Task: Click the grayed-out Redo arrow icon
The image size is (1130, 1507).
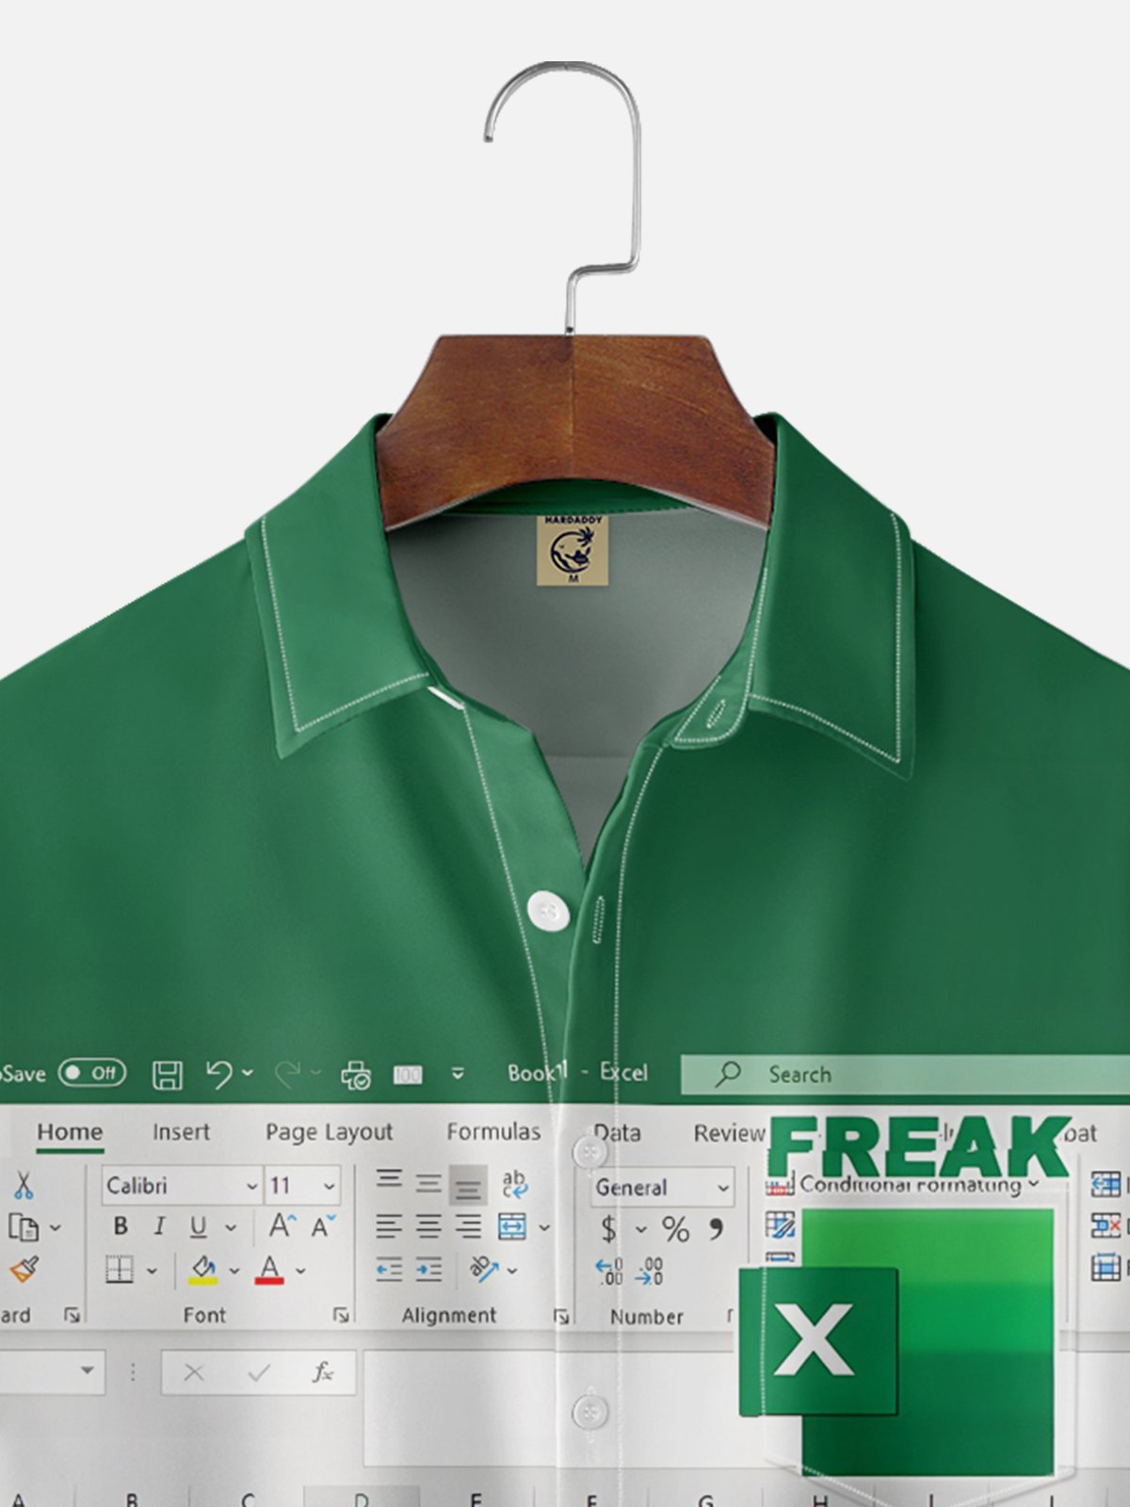Action: click(288, 1073)
